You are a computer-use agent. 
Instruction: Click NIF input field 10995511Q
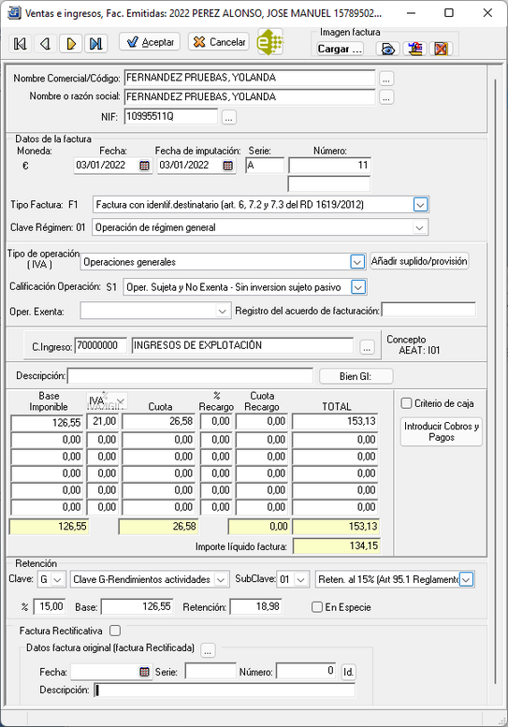pos(170,116)
